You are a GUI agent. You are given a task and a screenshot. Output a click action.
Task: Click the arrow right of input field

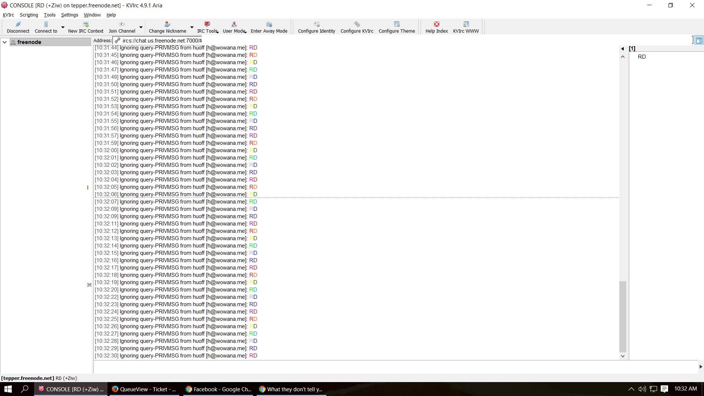tap(701, 367)
